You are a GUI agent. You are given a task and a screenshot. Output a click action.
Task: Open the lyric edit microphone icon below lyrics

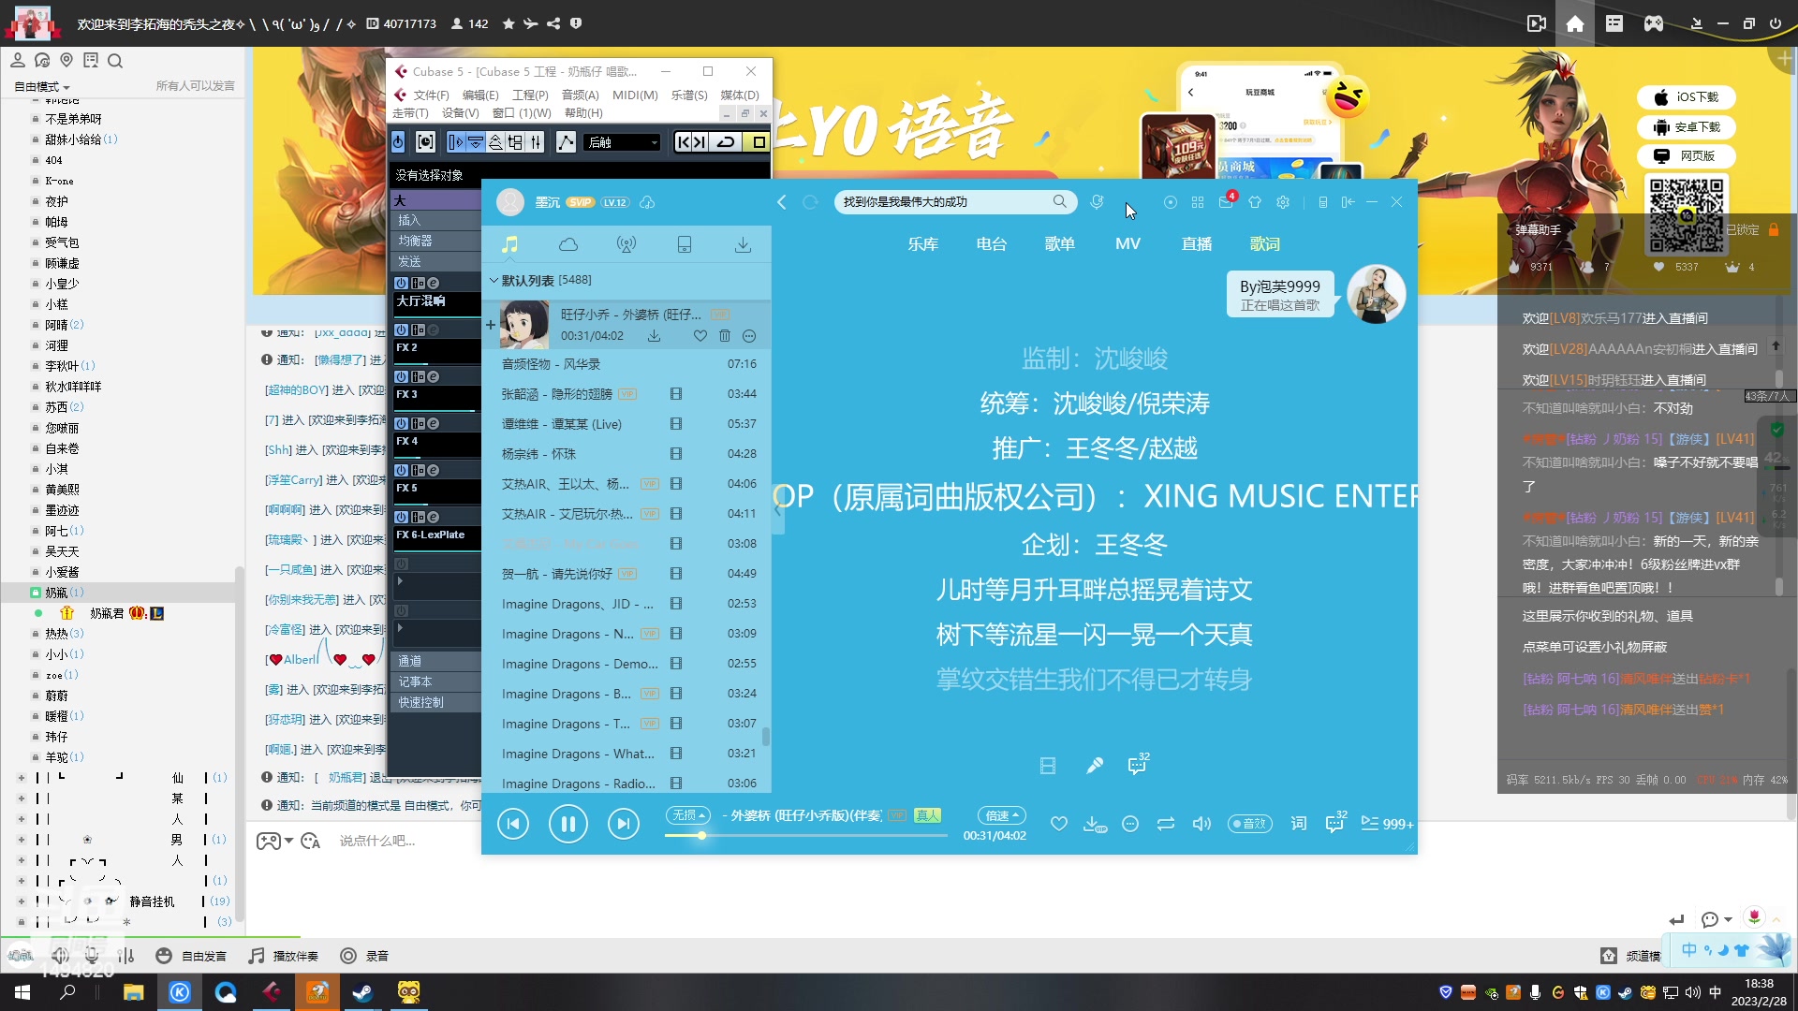1094,766
